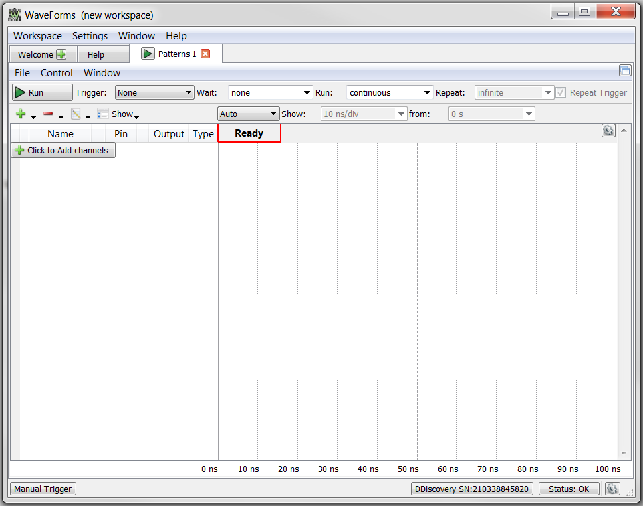Open the Auto dropdown
This screenshot has height=506, width=643.
click(x=249, y=114)
